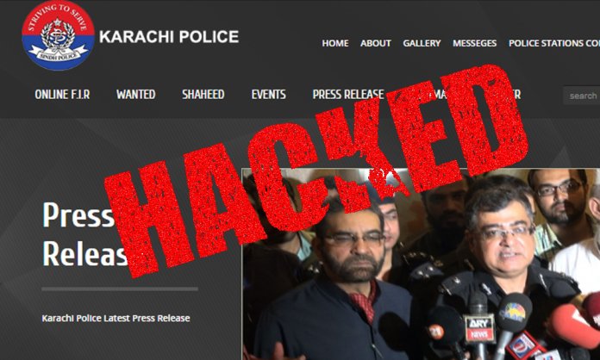The image size is (600, 360).
Task: Open PRESS RELEASE navigation link
Action: pyautogui.click(x=348, y=95)
